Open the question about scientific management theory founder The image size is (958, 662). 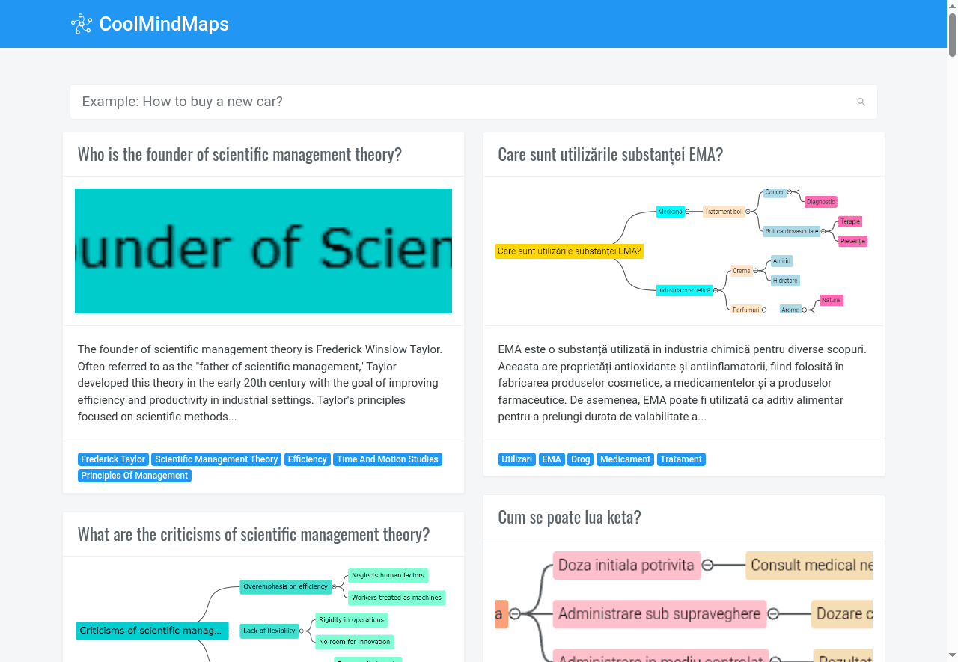click(x=239, y=153)
